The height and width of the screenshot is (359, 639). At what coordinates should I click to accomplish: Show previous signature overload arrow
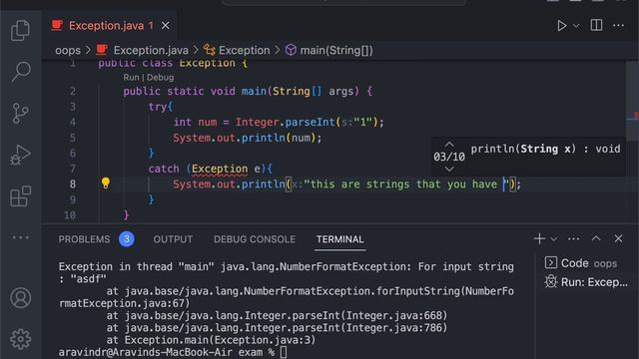coord(449,145)
